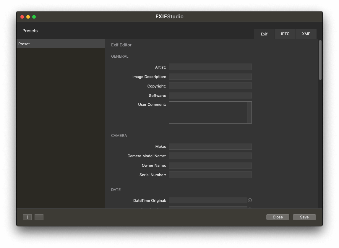Click the GENERAL section heading

click(120, 56)
